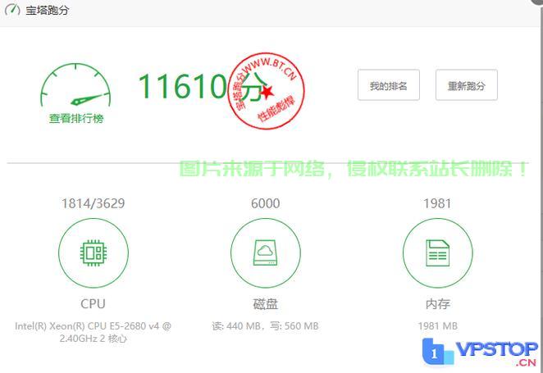Viewport: 543px width, 373px height.
Task: Click the disk cloud drive icon
Action: (265, 253)
